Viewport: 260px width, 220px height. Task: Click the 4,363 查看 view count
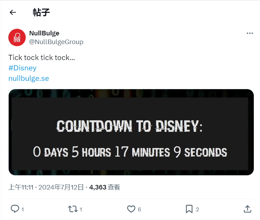tap(104, 187)
